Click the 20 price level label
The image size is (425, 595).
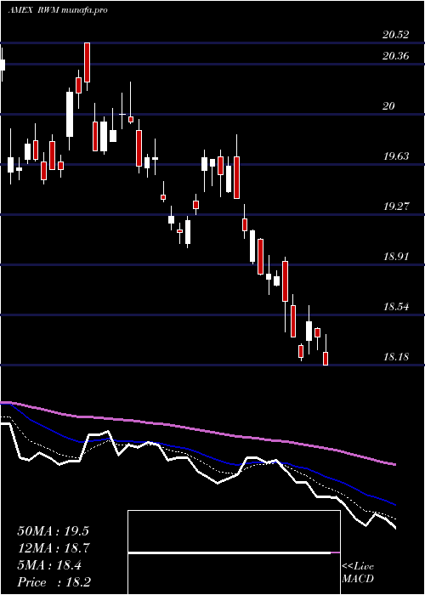click(x=388, y=106)
